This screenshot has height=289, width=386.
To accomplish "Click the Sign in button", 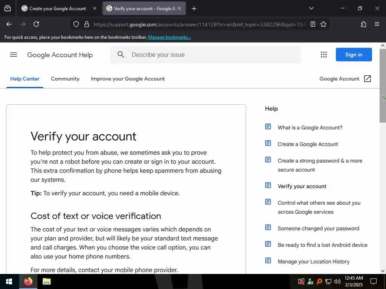I will click(x=354, y=55).
